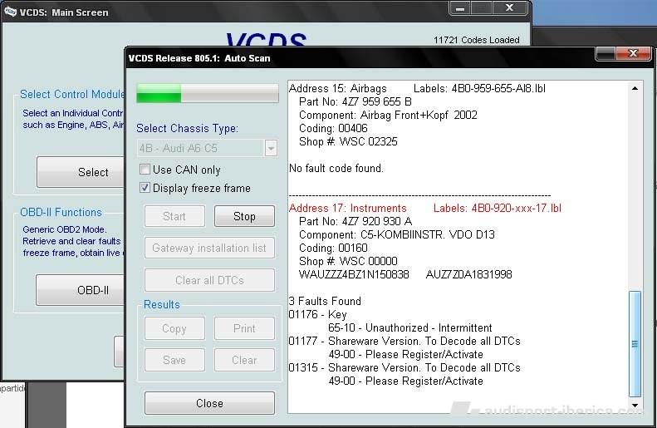The height and width of the screenshot is (428, 657).
Task: Copy the scan results
Action: (x=174, y=328)
